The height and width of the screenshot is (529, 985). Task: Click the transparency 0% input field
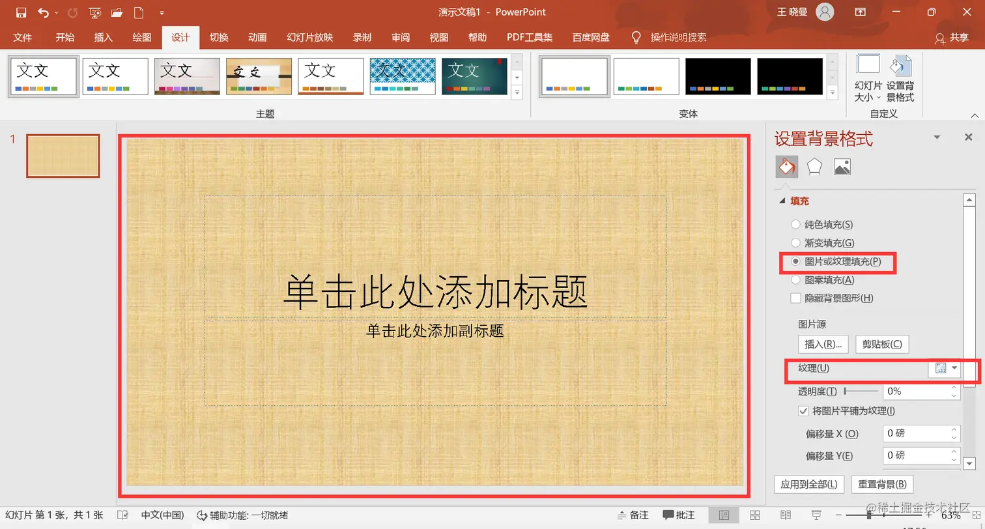point(915,391)
